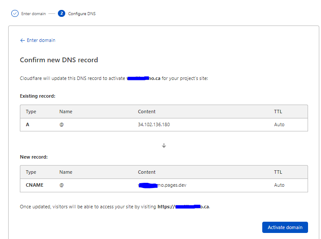Click the existing record IP 34.102.136.180
This screenshot has height=239, width=321.
[x=153, y=124]
